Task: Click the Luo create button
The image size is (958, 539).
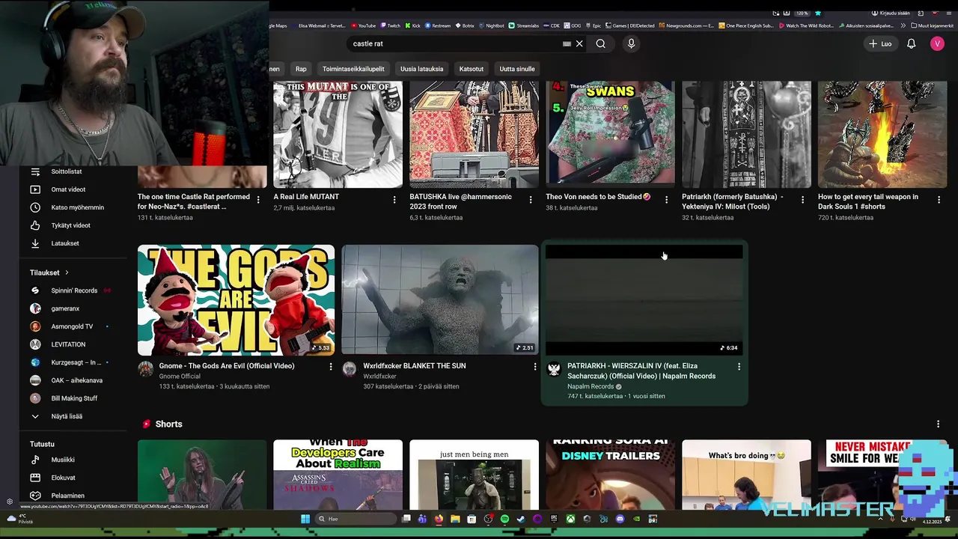Action: click(x=880, y=44)
